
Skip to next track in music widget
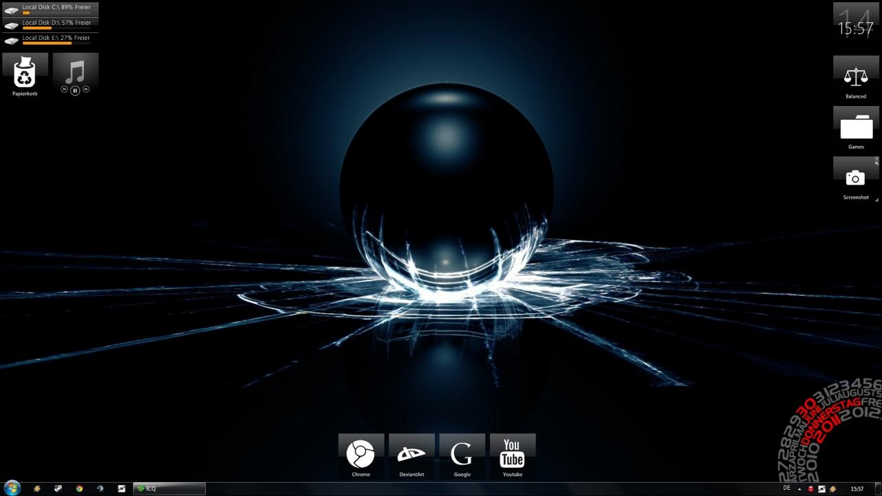86,90
